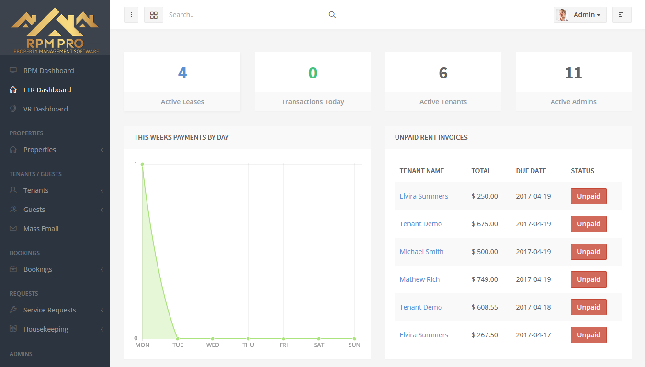Click the 2017-04-18 due date cell
Screen dimensions: 645x367
532,307
